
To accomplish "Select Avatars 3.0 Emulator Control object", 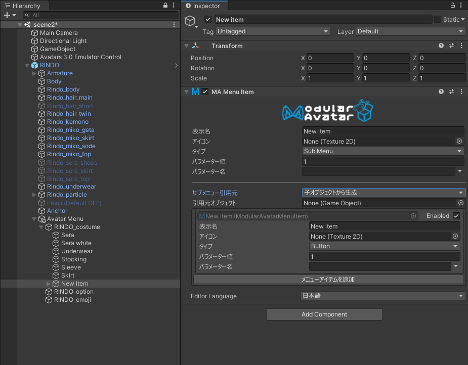I will 80,57.
